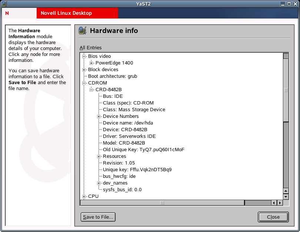
Task: Click the Hardware info module icon
Action: click(83, 31)
